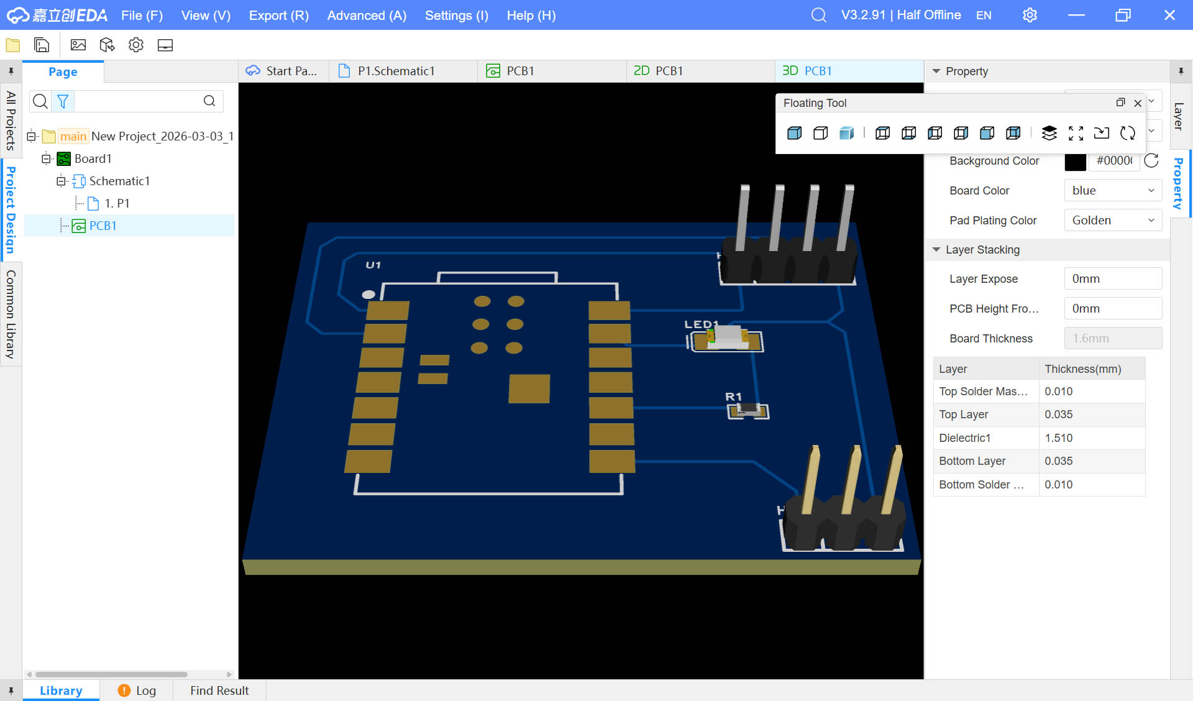Toggle the filter funnel in project search

tap(63, 101)
